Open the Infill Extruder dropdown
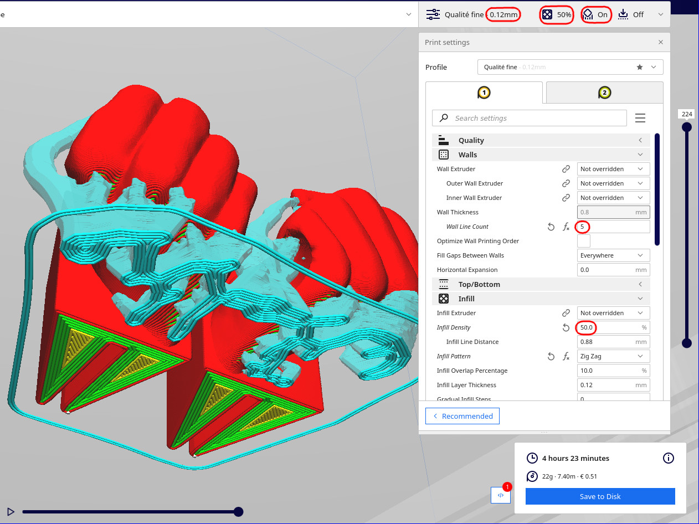Image resolution: width=699 pixels, height=524 pixels. tap(613, 313)
